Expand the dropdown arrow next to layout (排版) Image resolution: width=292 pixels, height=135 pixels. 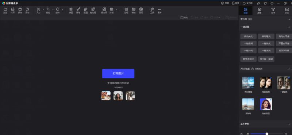[x=116, y=9]
